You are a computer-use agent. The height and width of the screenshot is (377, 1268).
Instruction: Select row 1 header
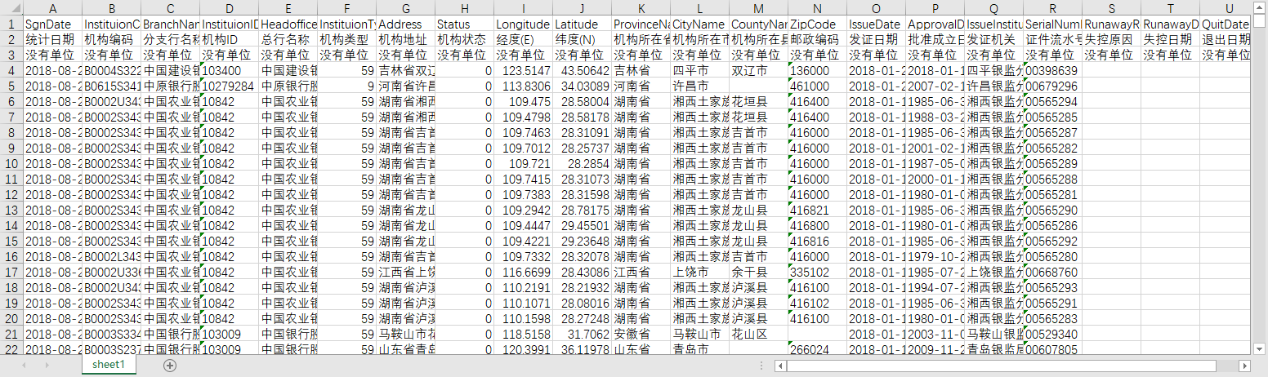click(11, 24)
